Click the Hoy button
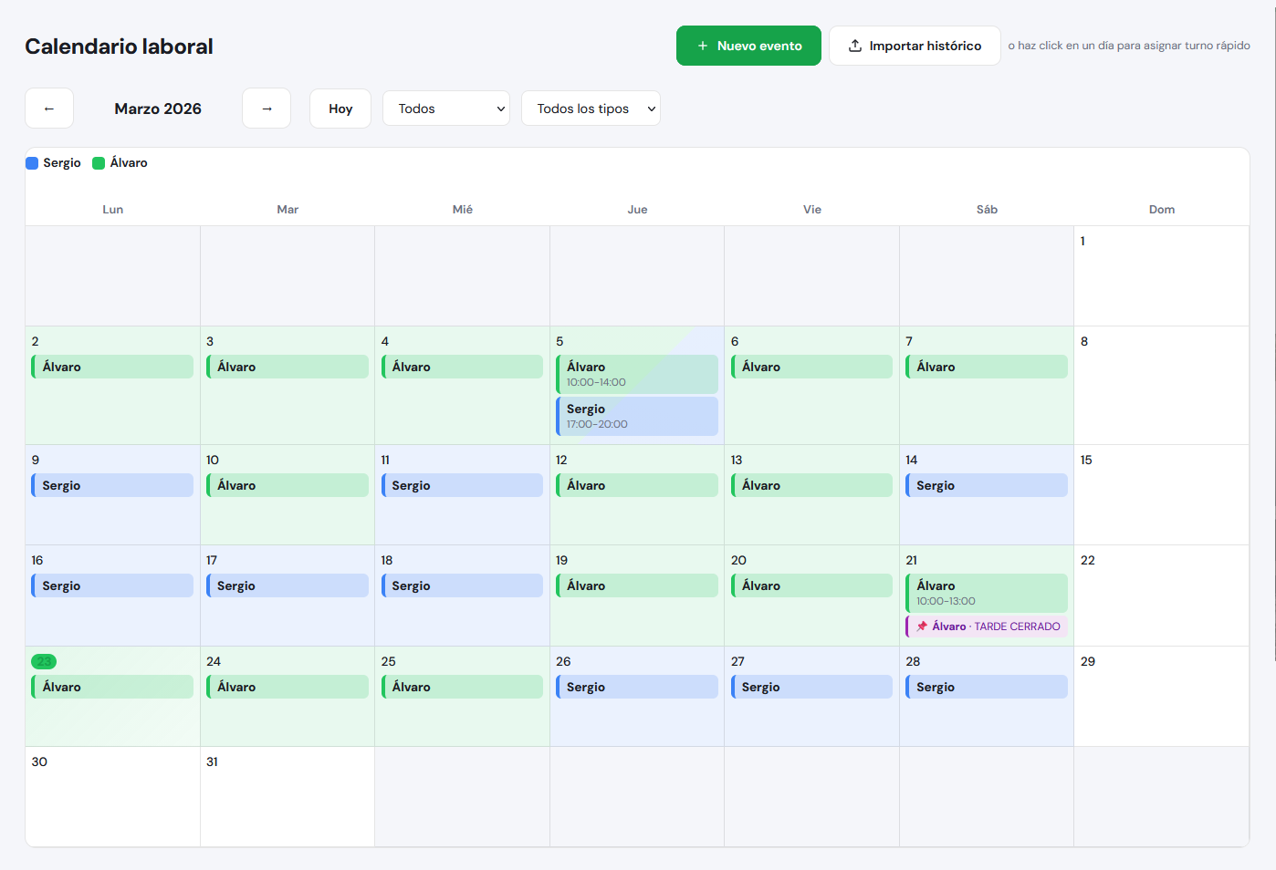The image size is (1276, 870). pyautogui.click(x=340, y=108)
